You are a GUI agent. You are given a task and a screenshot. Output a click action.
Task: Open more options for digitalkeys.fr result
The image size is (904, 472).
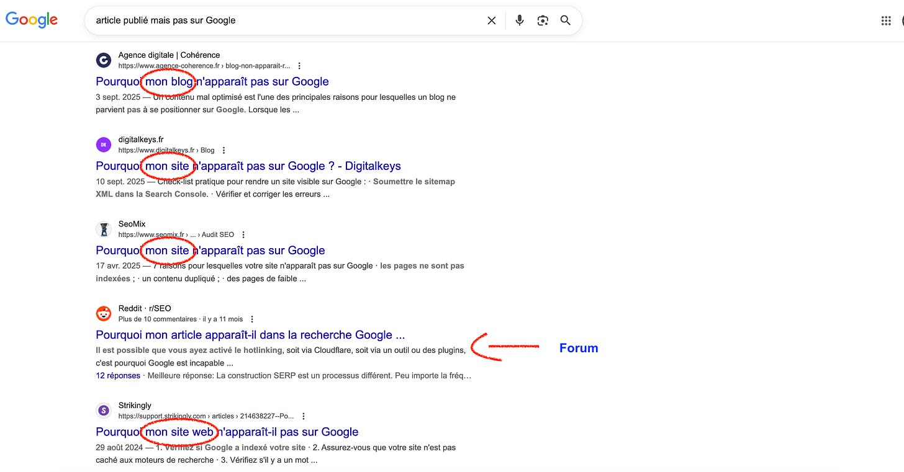click(x=224, y=150)
